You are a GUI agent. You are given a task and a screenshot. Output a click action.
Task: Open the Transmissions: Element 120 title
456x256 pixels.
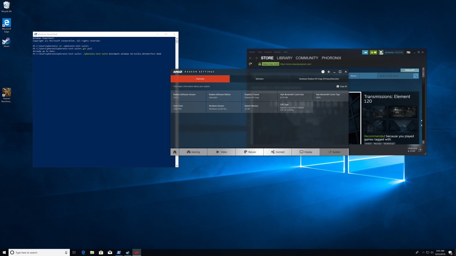(387, 99)
